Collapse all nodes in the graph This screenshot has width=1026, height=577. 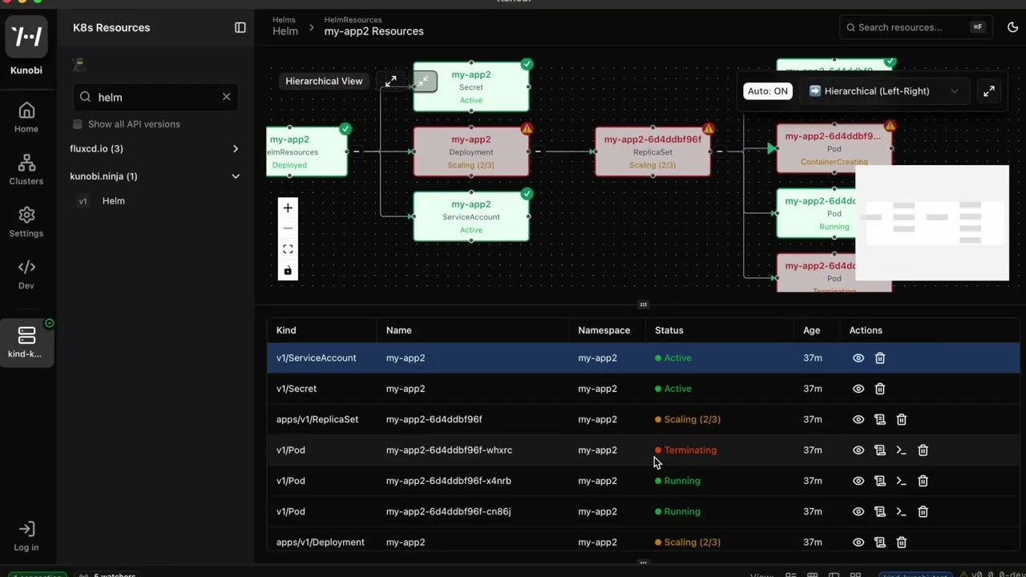pos(425,81)
